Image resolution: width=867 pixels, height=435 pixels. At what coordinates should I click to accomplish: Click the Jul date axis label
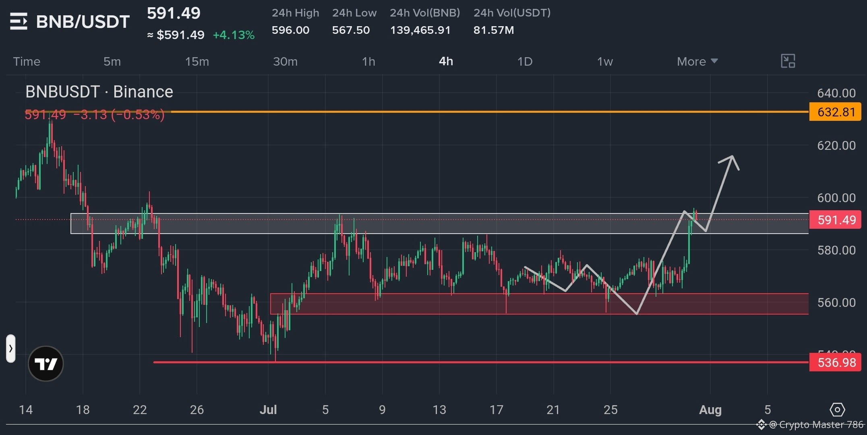tap(268, 410)
